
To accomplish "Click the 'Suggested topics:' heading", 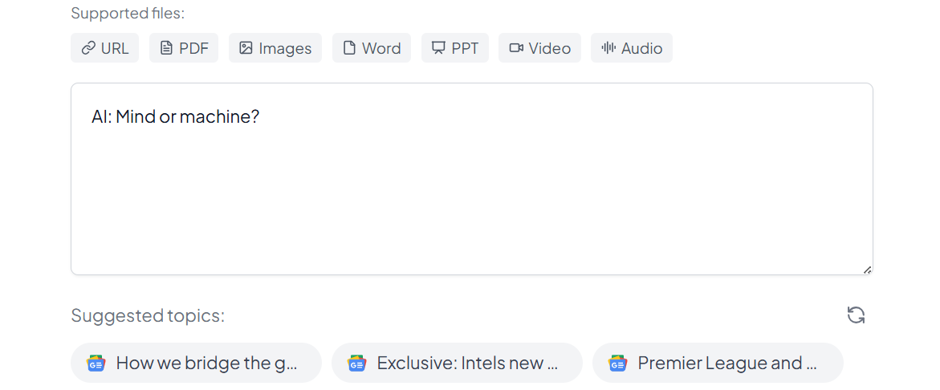I will point(148,315).
